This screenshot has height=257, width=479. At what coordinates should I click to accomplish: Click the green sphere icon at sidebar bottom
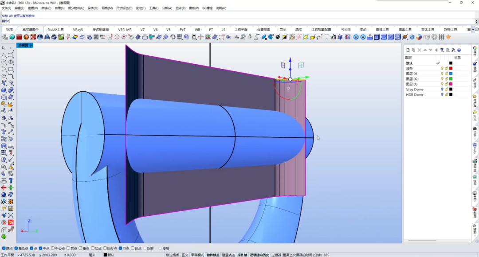(4, 236)
